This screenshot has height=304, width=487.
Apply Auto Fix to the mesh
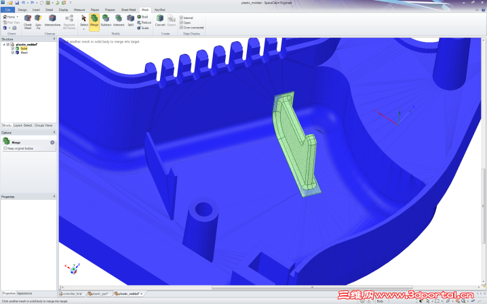click(38, 22)
